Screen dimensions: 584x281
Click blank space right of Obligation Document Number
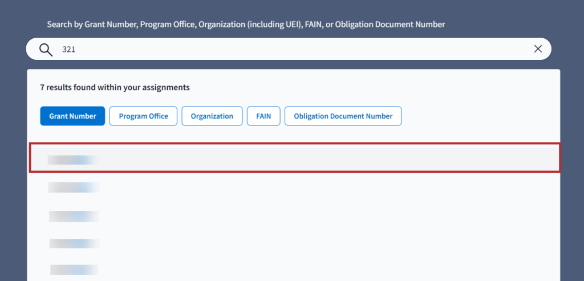(479, 116)
